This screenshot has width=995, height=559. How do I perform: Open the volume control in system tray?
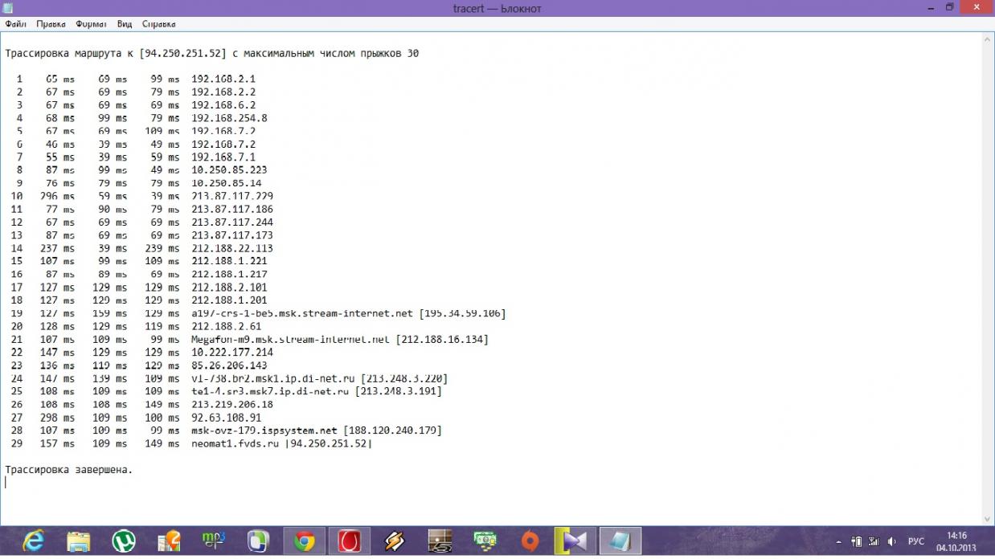(x=892, y=542)
